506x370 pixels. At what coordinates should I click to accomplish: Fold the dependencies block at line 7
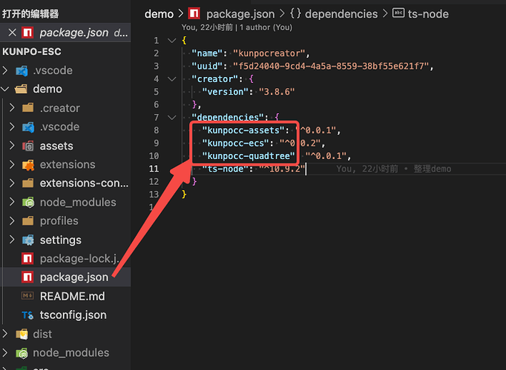click(x=172, y=118)
